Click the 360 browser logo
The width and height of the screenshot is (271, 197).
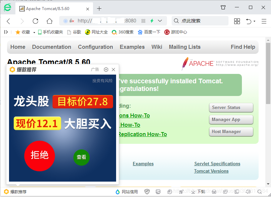7,8
